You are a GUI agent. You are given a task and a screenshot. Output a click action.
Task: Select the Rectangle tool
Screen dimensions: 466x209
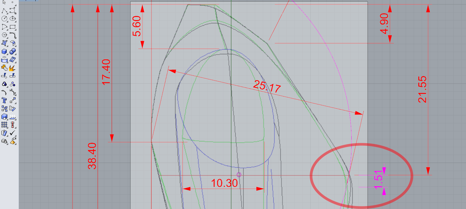pos(13,27)
